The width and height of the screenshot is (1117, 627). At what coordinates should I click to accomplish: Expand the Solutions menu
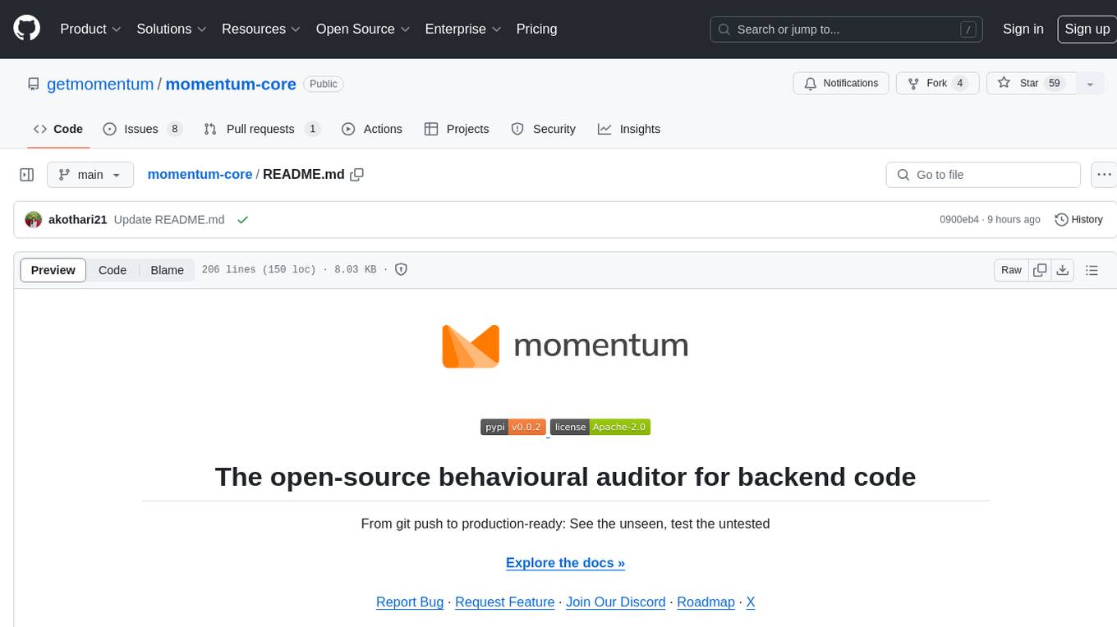171,29
